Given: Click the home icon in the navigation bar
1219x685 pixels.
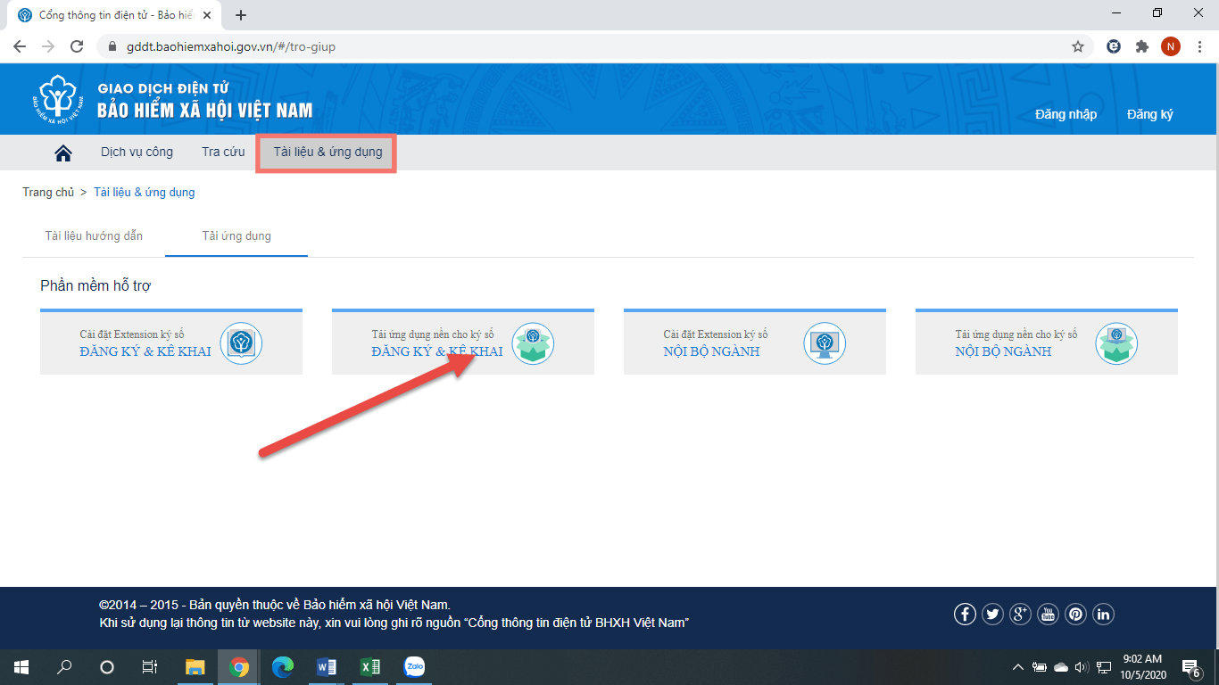Looking at the screenshot, I should (62, 152).
